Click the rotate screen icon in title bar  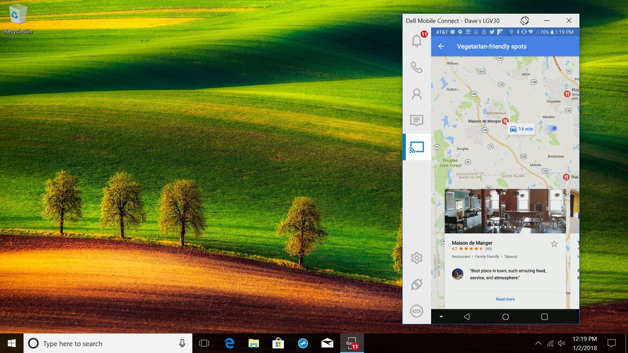(x=524, y=20)
